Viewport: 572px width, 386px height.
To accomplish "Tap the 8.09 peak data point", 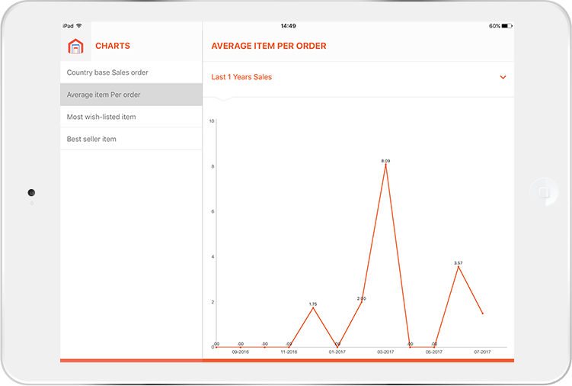I will [x=385, y=165].
